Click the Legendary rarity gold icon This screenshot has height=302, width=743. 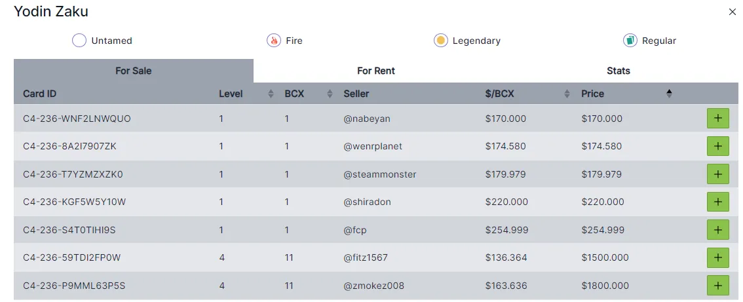[441, 41]
